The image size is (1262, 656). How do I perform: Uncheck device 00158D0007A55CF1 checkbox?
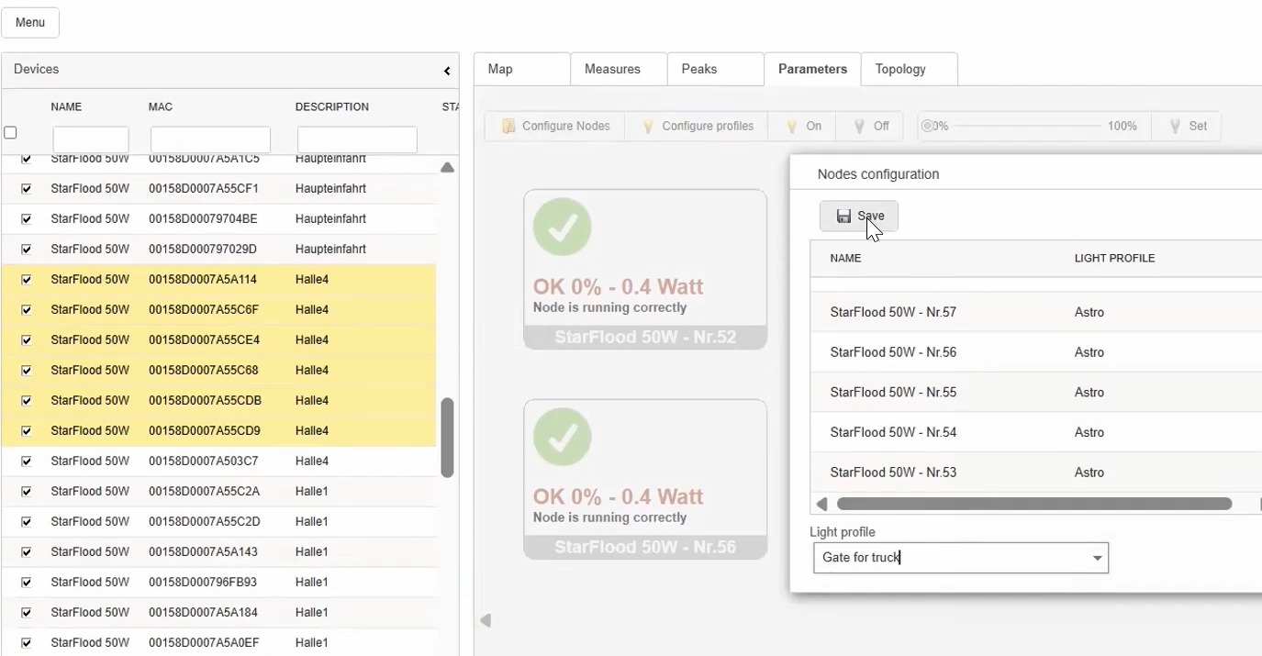click(x=26, y=189)
